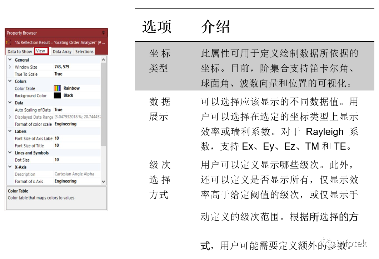379x259 pixels.
Task: Expand the Window Size property
Action: coord(10,67)
